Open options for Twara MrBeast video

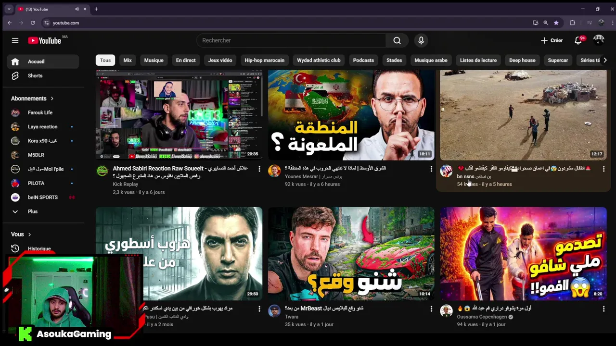tap(431, 309)
